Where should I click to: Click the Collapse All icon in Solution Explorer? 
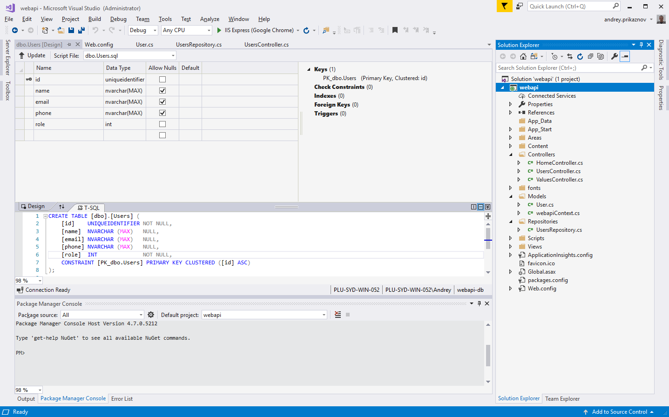tap(590, 56)
